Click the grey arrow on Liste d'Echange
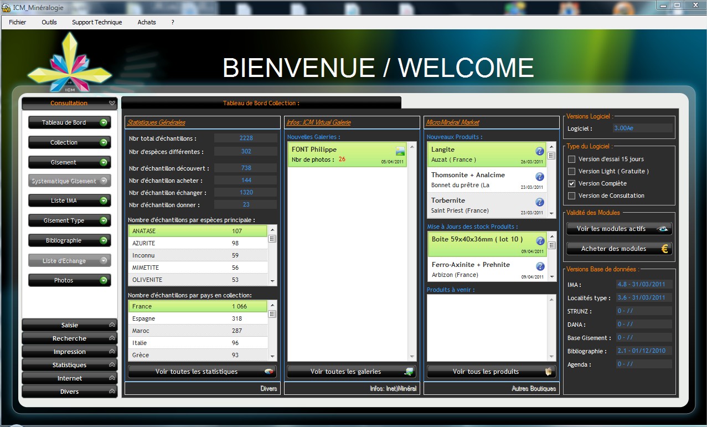This screenshot has width=707, height=427. pos(104,260)
